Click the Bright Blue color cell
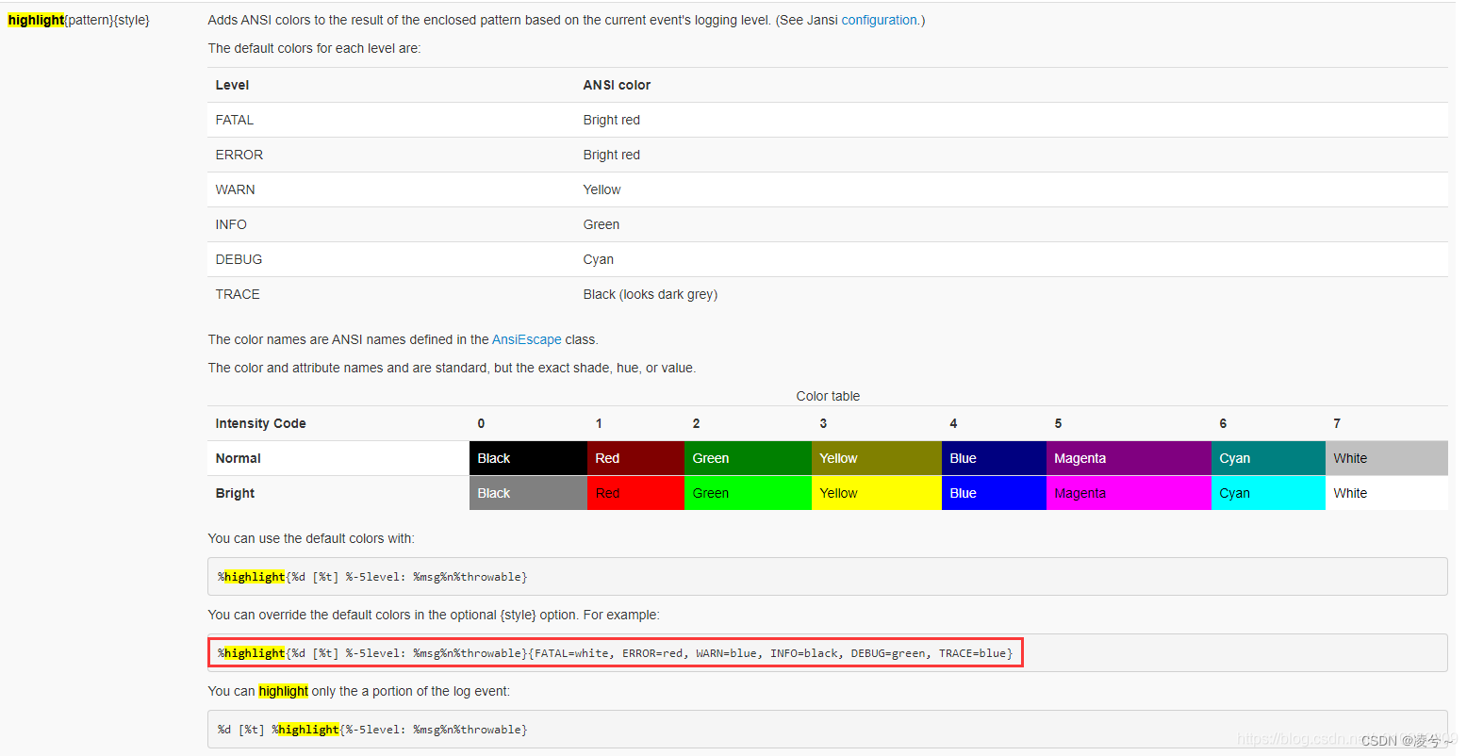1467x756 pixels. point(994,493)
